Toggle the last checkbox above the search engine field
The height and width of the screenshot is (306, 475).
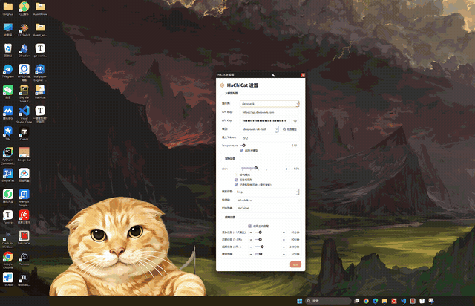(x=236, y=185)
